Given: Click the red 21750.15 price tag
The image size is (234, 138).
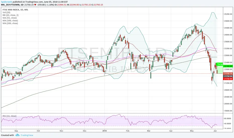Looking at the screenshot, I should click(x=228, y=74).
